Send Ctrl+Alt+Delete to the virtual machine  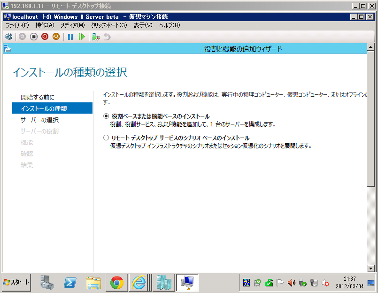point(8,37)
